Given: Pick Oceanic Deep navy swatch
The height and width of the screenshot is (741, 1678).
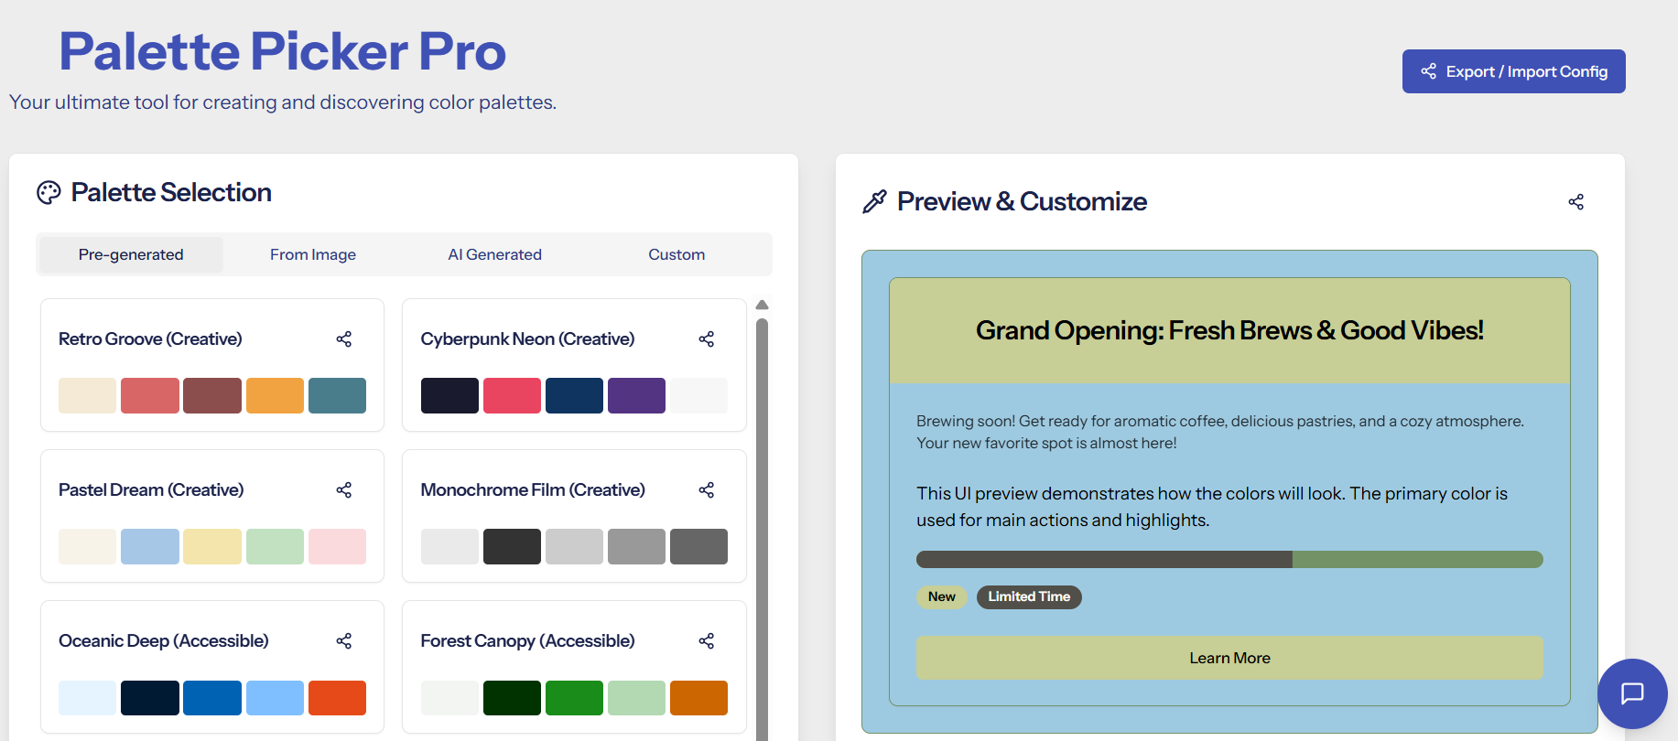Looking at the screenshot, I should pos(150,698).
